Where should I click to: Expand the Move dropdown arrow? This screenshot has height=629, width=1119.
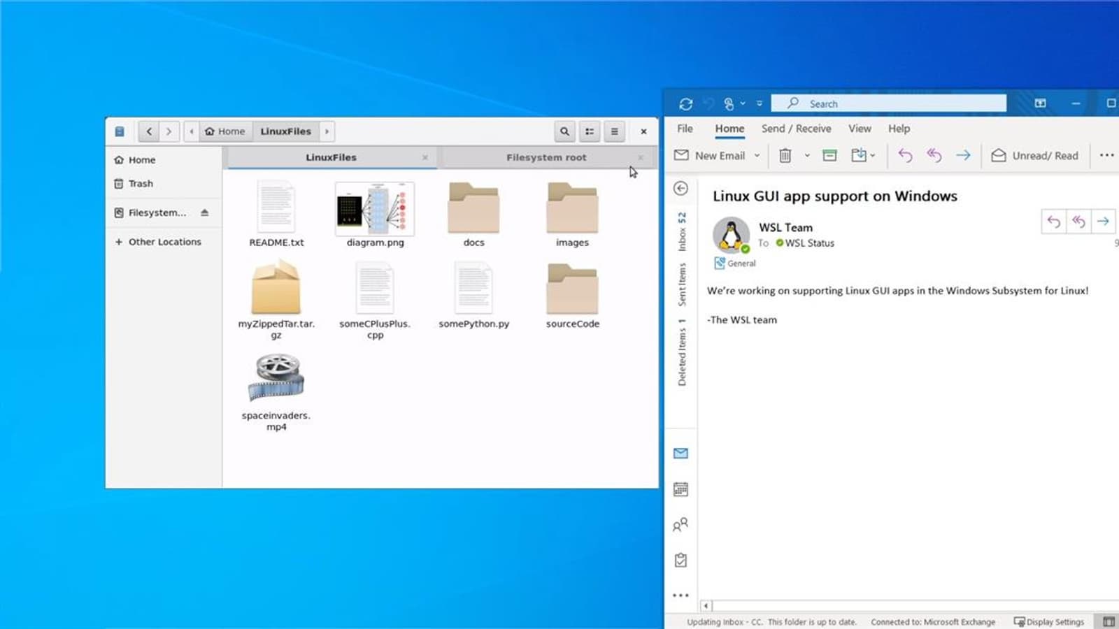pyautogui.click(x=872, y=156)
